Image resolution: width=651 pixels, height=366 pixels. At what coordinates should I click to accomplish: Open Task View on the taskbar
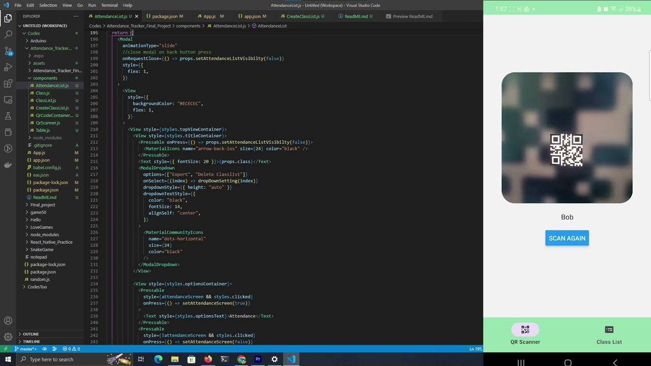(x=141, y=359)
